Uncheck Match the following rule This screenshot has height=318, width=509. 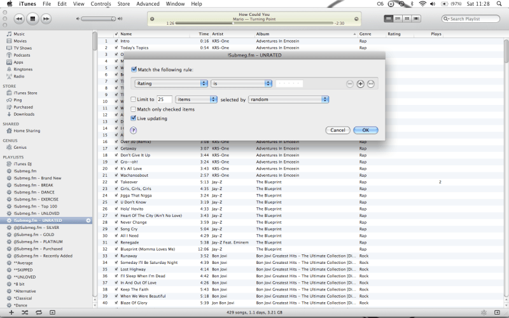[x=134, y=69]
